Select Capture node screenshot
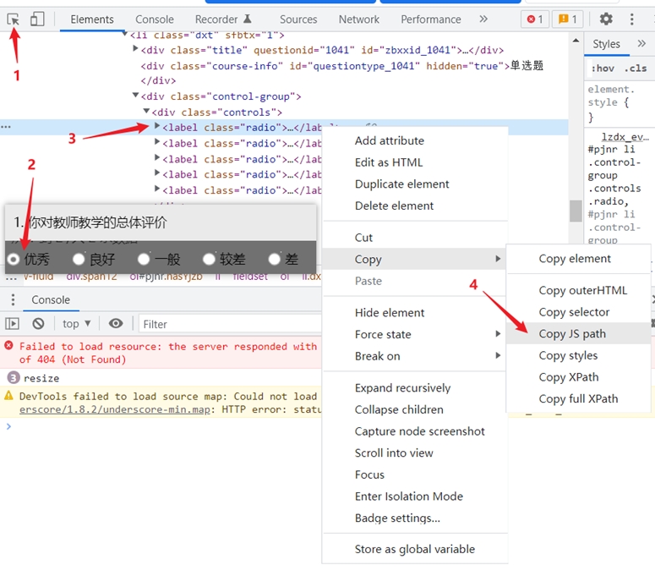This screenshot has width=655, height=587. pyautogui.click(x=415, y=431)
